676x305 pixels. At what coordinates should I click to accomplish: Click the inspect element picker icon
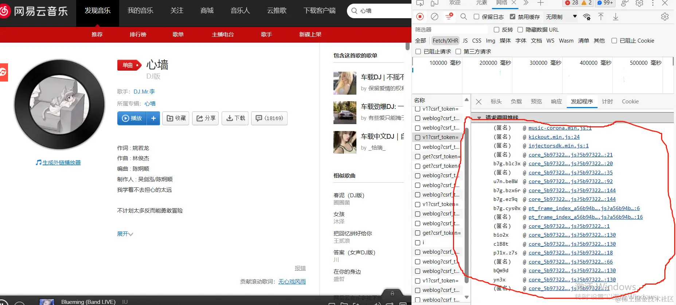[420, 3]
